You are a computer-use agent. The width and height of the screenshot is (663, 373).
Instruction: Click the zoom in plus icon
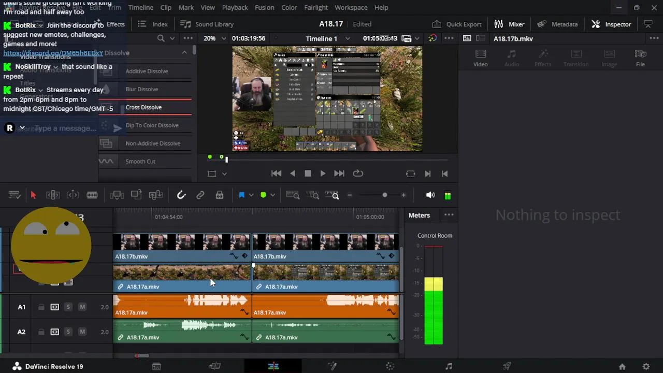pyautogui.click(x=403, y=195)
